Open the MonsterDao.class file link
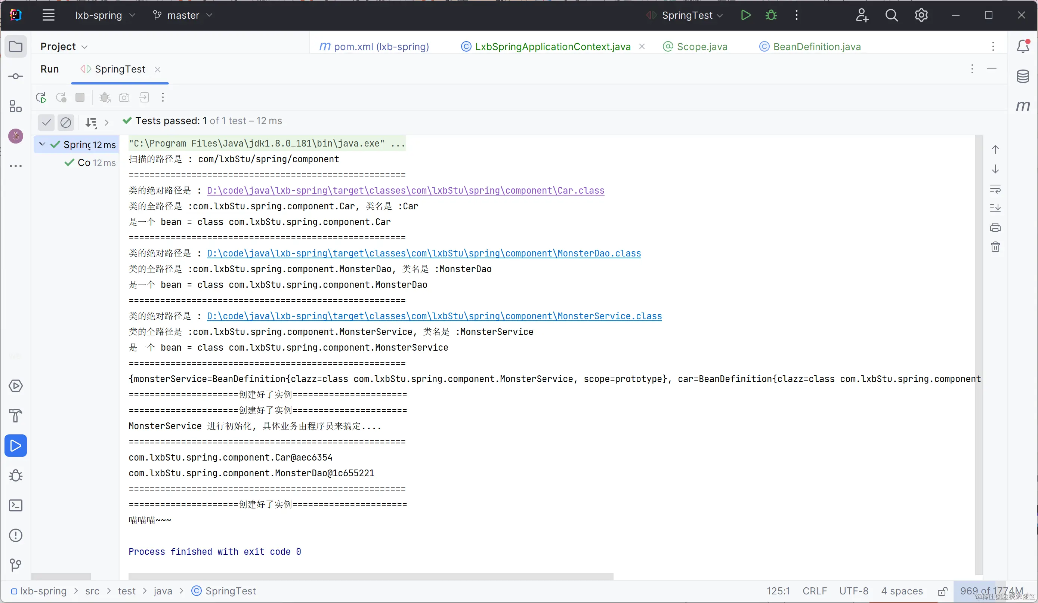The width and height of the screenshot is (1038, 603). pos(423,253)
